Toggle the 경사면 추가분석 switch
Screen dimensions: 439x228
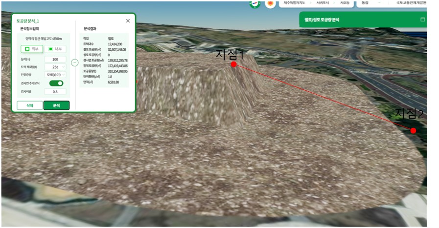coord(56,83)
